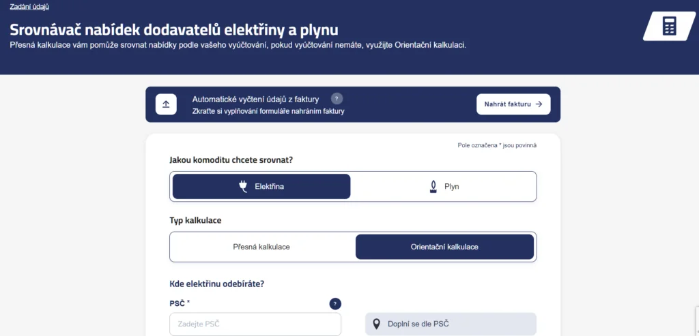Viewport: 699px width, 336px height.
Task: Click the arrow icon inside the Nahrát fakturu button
Action: coord(539,104)
